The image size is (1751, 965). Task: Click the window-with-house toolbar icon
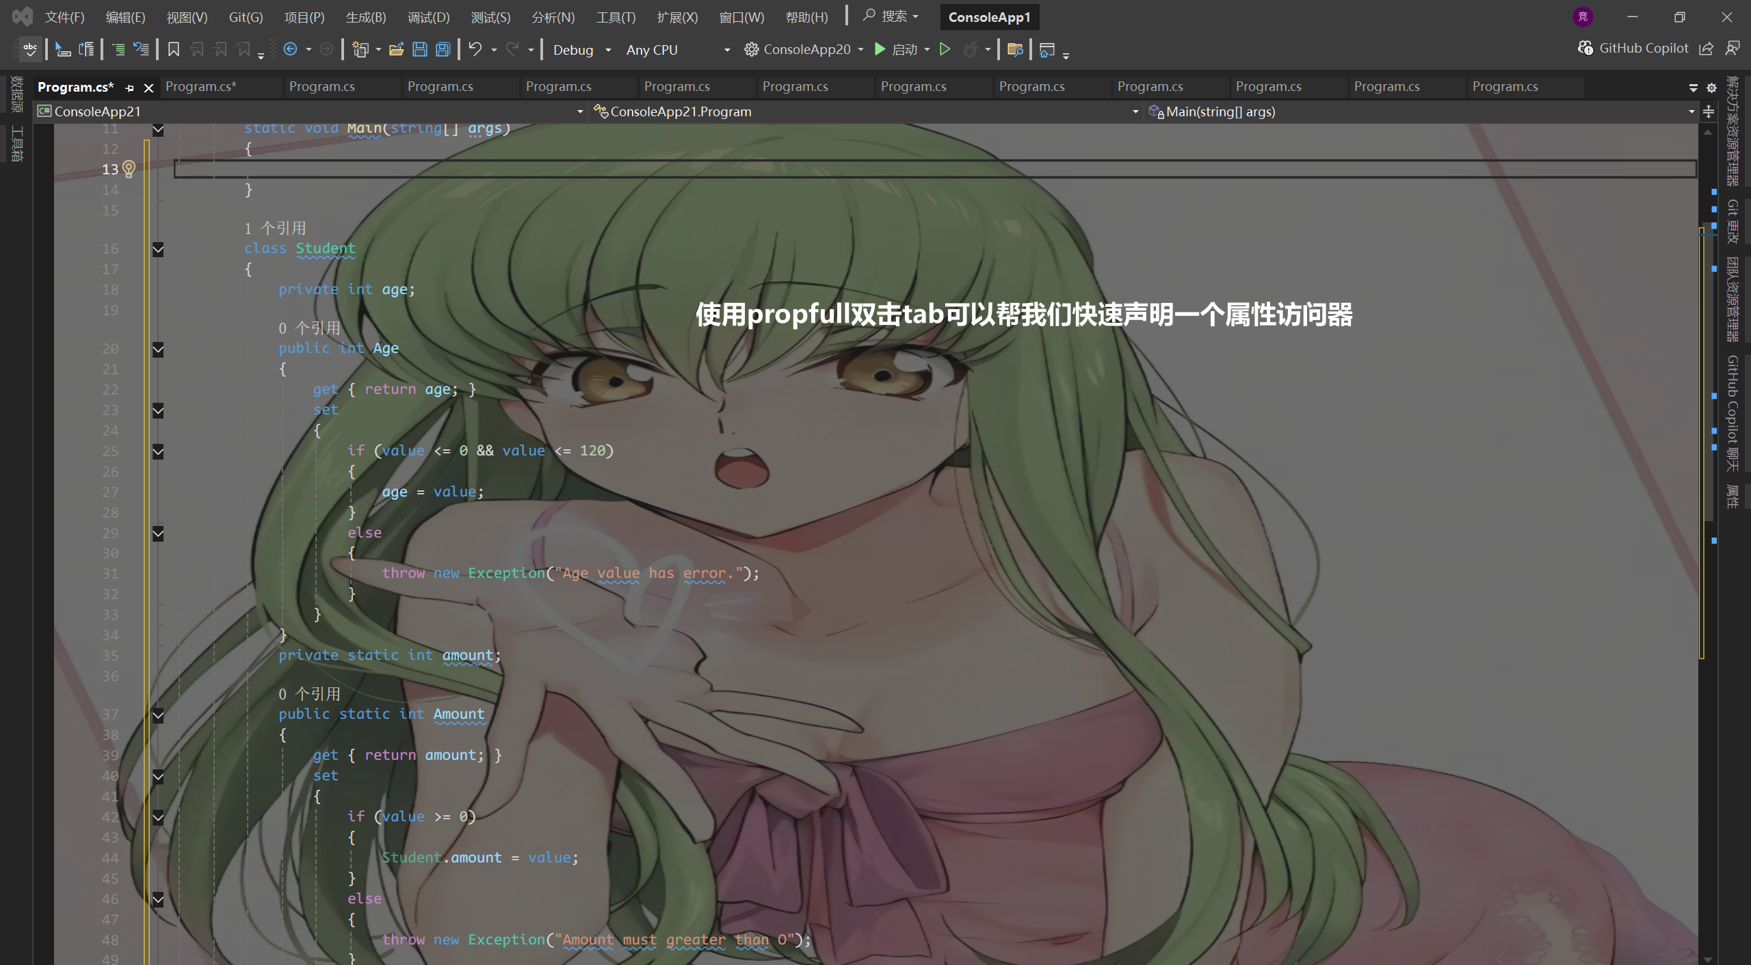tap(1046, 49)
